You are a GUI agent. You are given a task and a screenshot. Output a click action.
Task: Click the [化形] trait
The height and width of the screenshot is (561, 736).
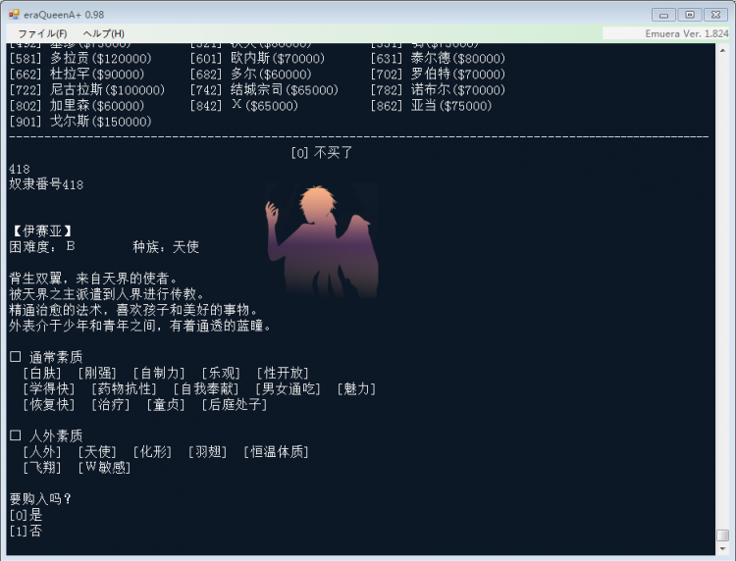(x=152, y=452)
